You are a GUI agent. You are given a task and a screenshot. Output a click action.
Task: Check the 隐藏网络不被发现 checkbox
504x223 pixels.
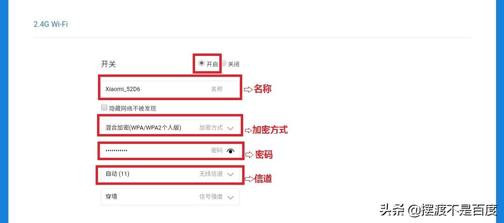pos(104,108)
